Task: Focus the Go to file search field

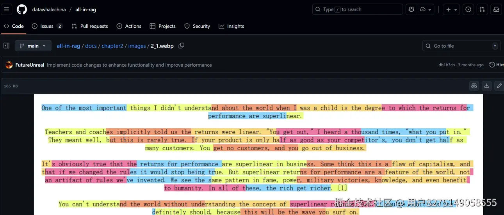Action: point(461,46)
